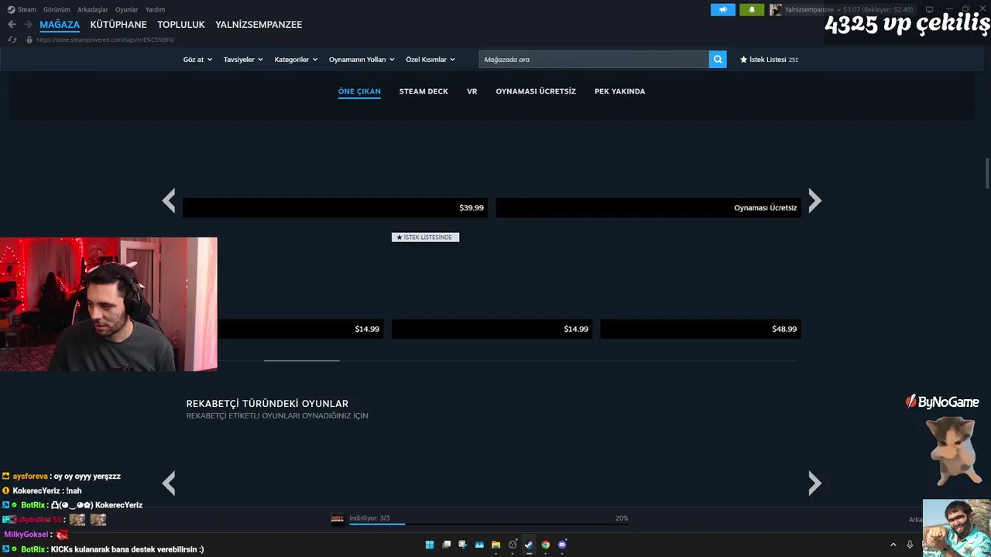Open Discord from the taskbar
Viewport: 991px width, 557px height.
[x=562, y=545]
